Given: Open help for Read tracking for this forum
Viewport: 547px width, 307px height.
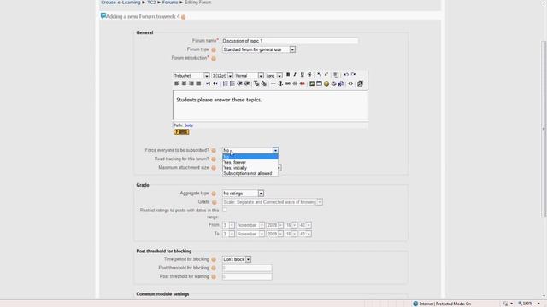Looking at the screenshot, I should coord(214,159).
